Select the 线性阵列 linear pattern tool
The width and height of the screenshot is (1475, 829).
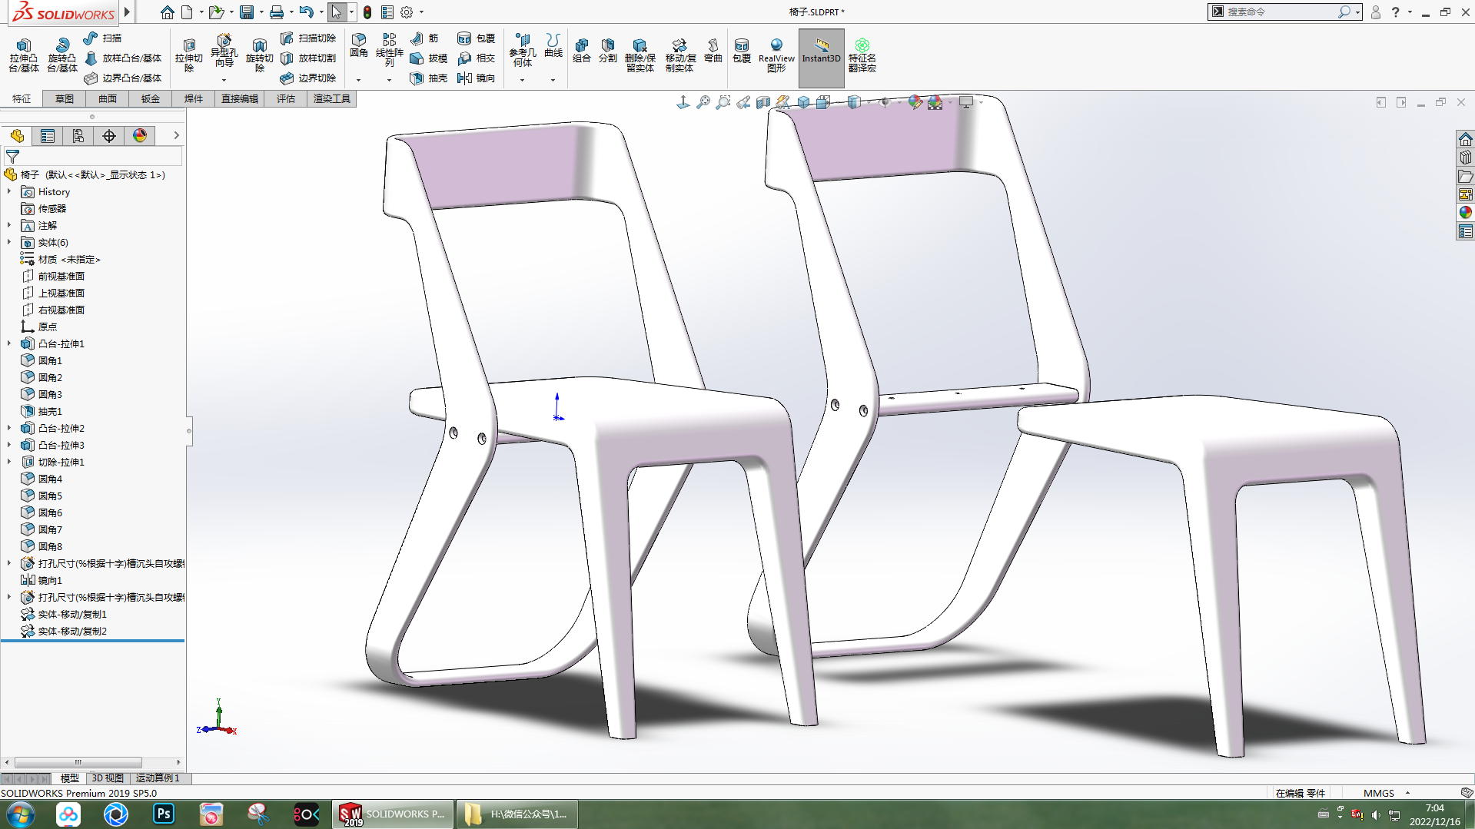coord(389,51)
